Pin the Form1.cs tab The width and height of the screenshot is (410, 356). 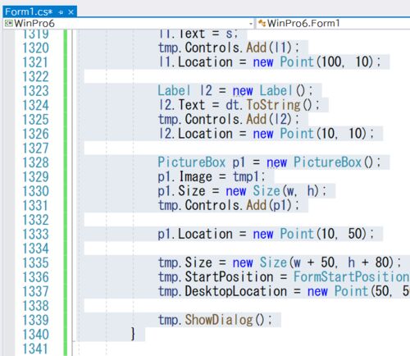tap(61, 12)
